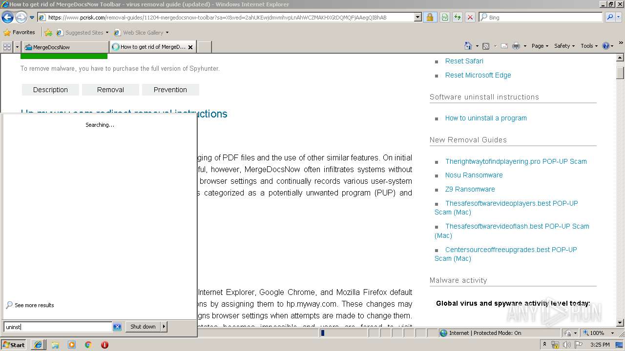
Task: Open the Page menu
Action: pos(540,46)
